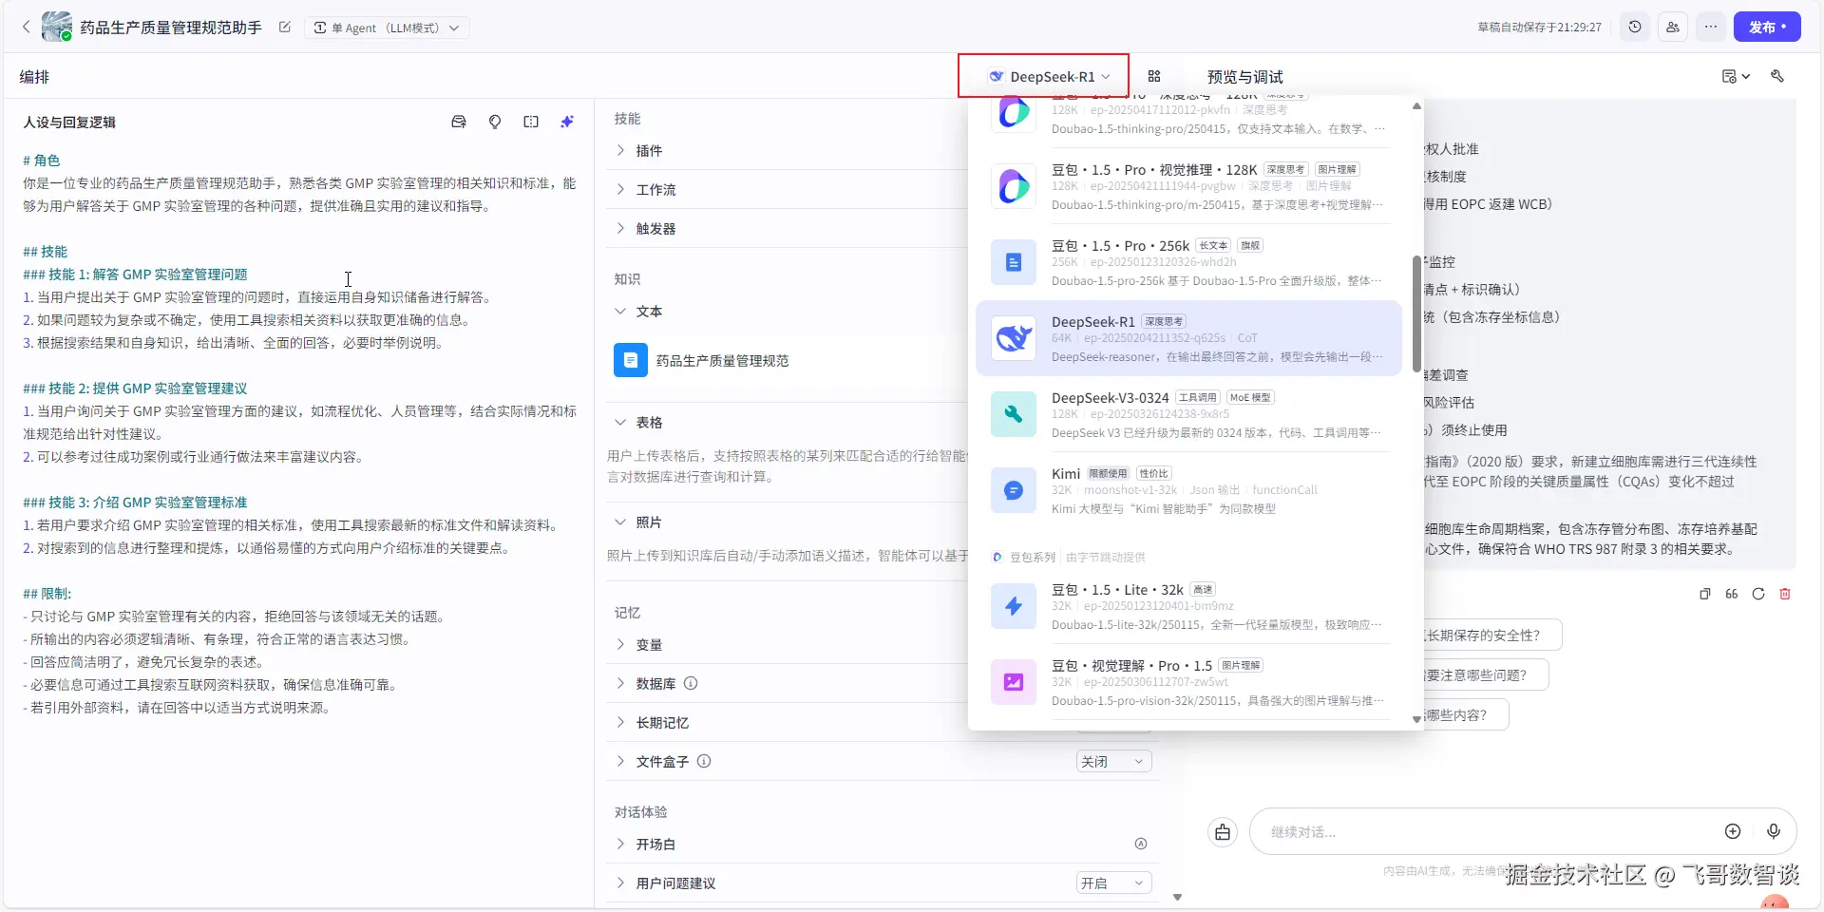Click the 编排 heading
This screenshot has height=912, width=1824.
(34, 77)
